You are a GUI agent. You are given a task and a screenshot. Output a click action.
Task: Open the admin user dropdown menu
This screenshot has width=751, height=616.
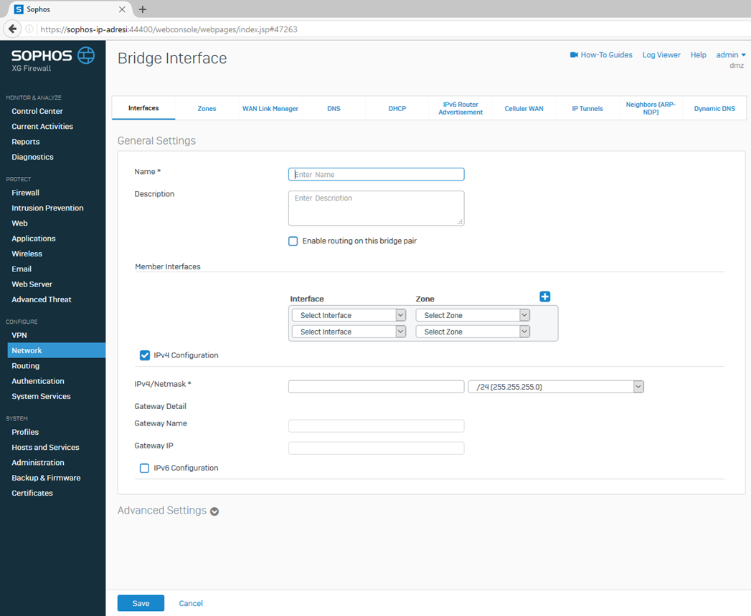731,55
